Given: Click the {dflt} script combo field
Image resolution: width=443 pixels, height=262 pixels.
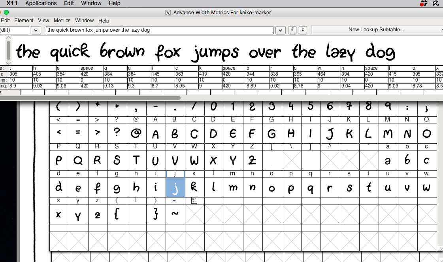Looking at the screenshot, I should tap(14, 30).
